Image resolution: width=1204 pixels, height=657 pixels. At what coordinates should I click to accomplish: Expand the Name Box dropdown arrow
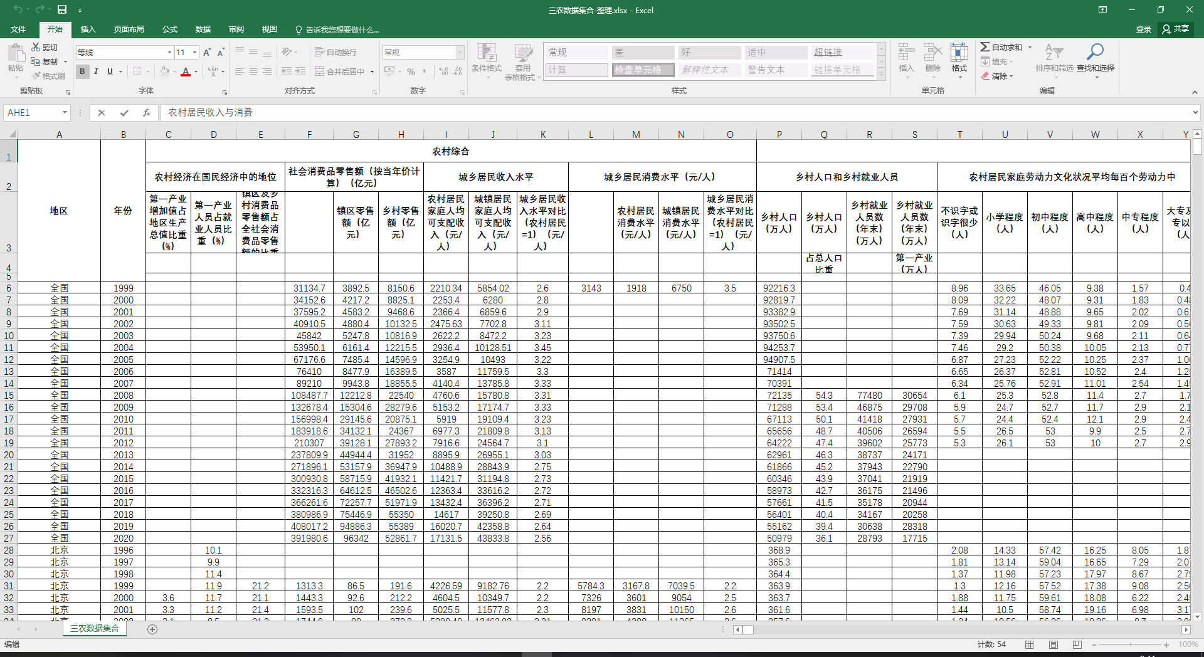point(64,113)
